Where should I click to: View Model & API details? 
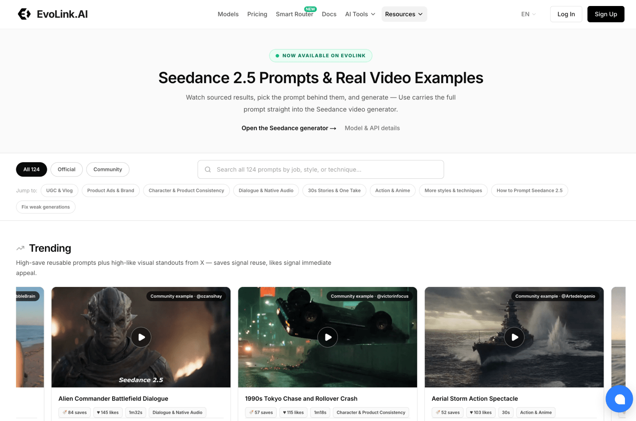point(372,128)
